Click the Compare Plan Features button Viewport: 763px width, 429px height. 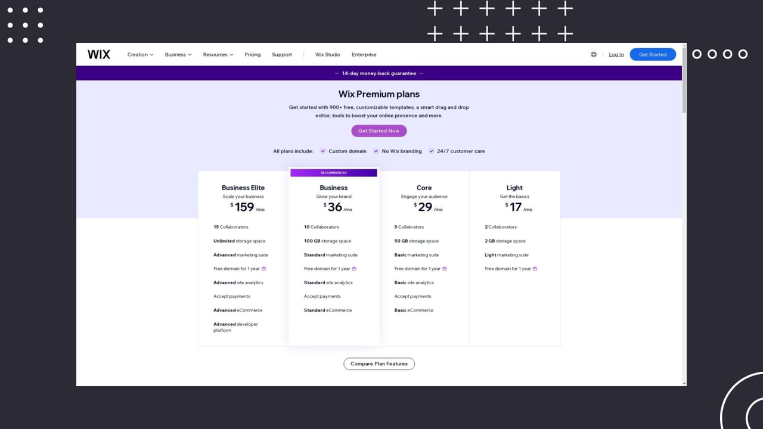click(379, 363)
